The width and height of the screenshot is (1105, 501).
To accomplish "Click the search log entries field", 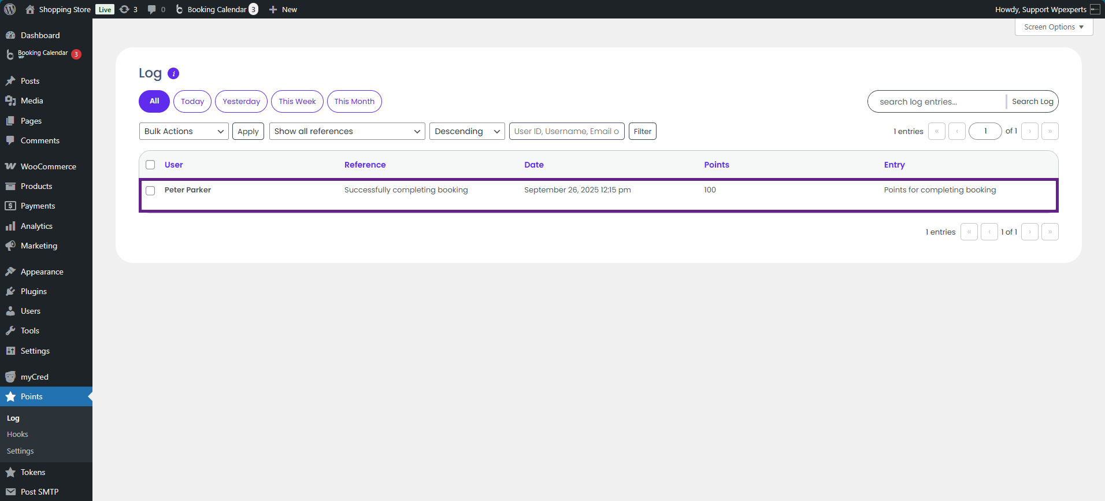I will 936,102.
